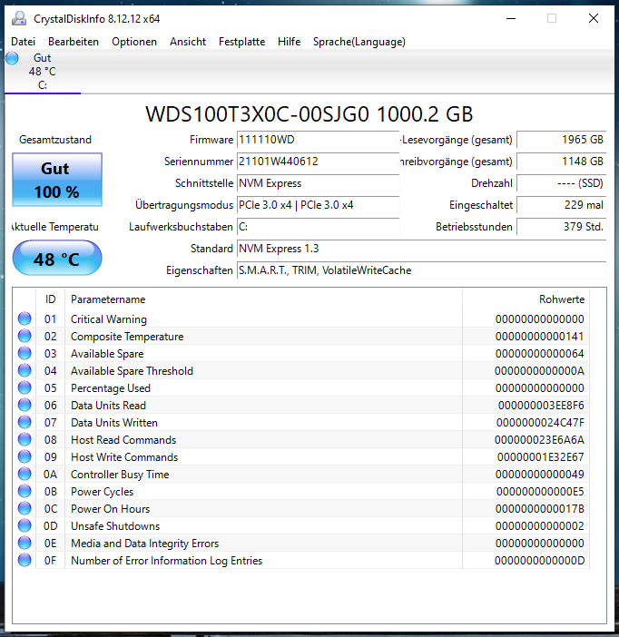Click the Eigenschaften field with S.M.A.R.T., TRIM

[421, 270]
